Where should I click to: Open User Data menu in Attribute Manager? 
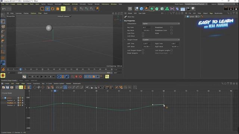click(142, 13)
